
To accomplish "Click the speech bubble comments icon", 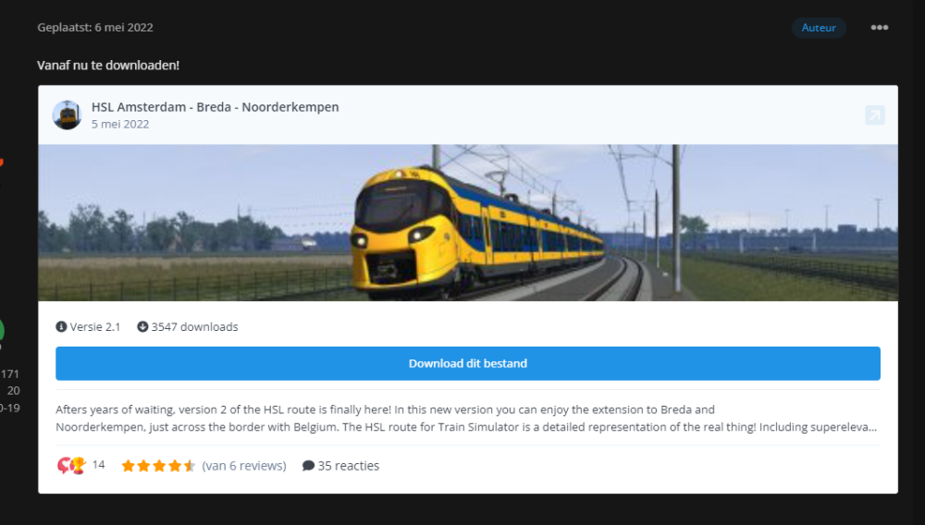I will 308,466.
